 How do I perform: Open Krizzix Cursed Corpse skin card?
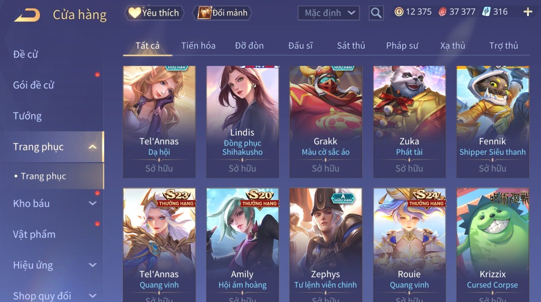click(493, 244)
